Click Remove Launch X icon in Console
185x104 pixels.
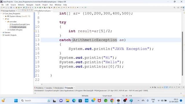tap(153, 87)
